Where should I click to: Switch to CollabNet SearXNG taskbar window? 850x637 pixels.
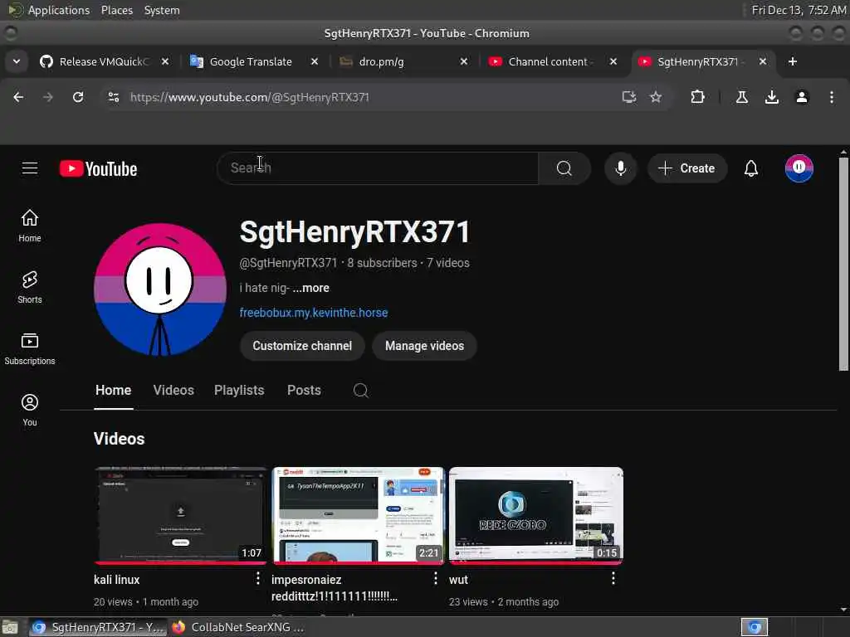pos(238,627)
